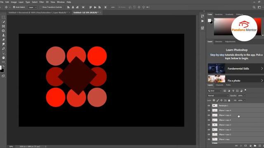Click the Color panel foreground swatch
264x148 pixels.
[x=209, y=21]
